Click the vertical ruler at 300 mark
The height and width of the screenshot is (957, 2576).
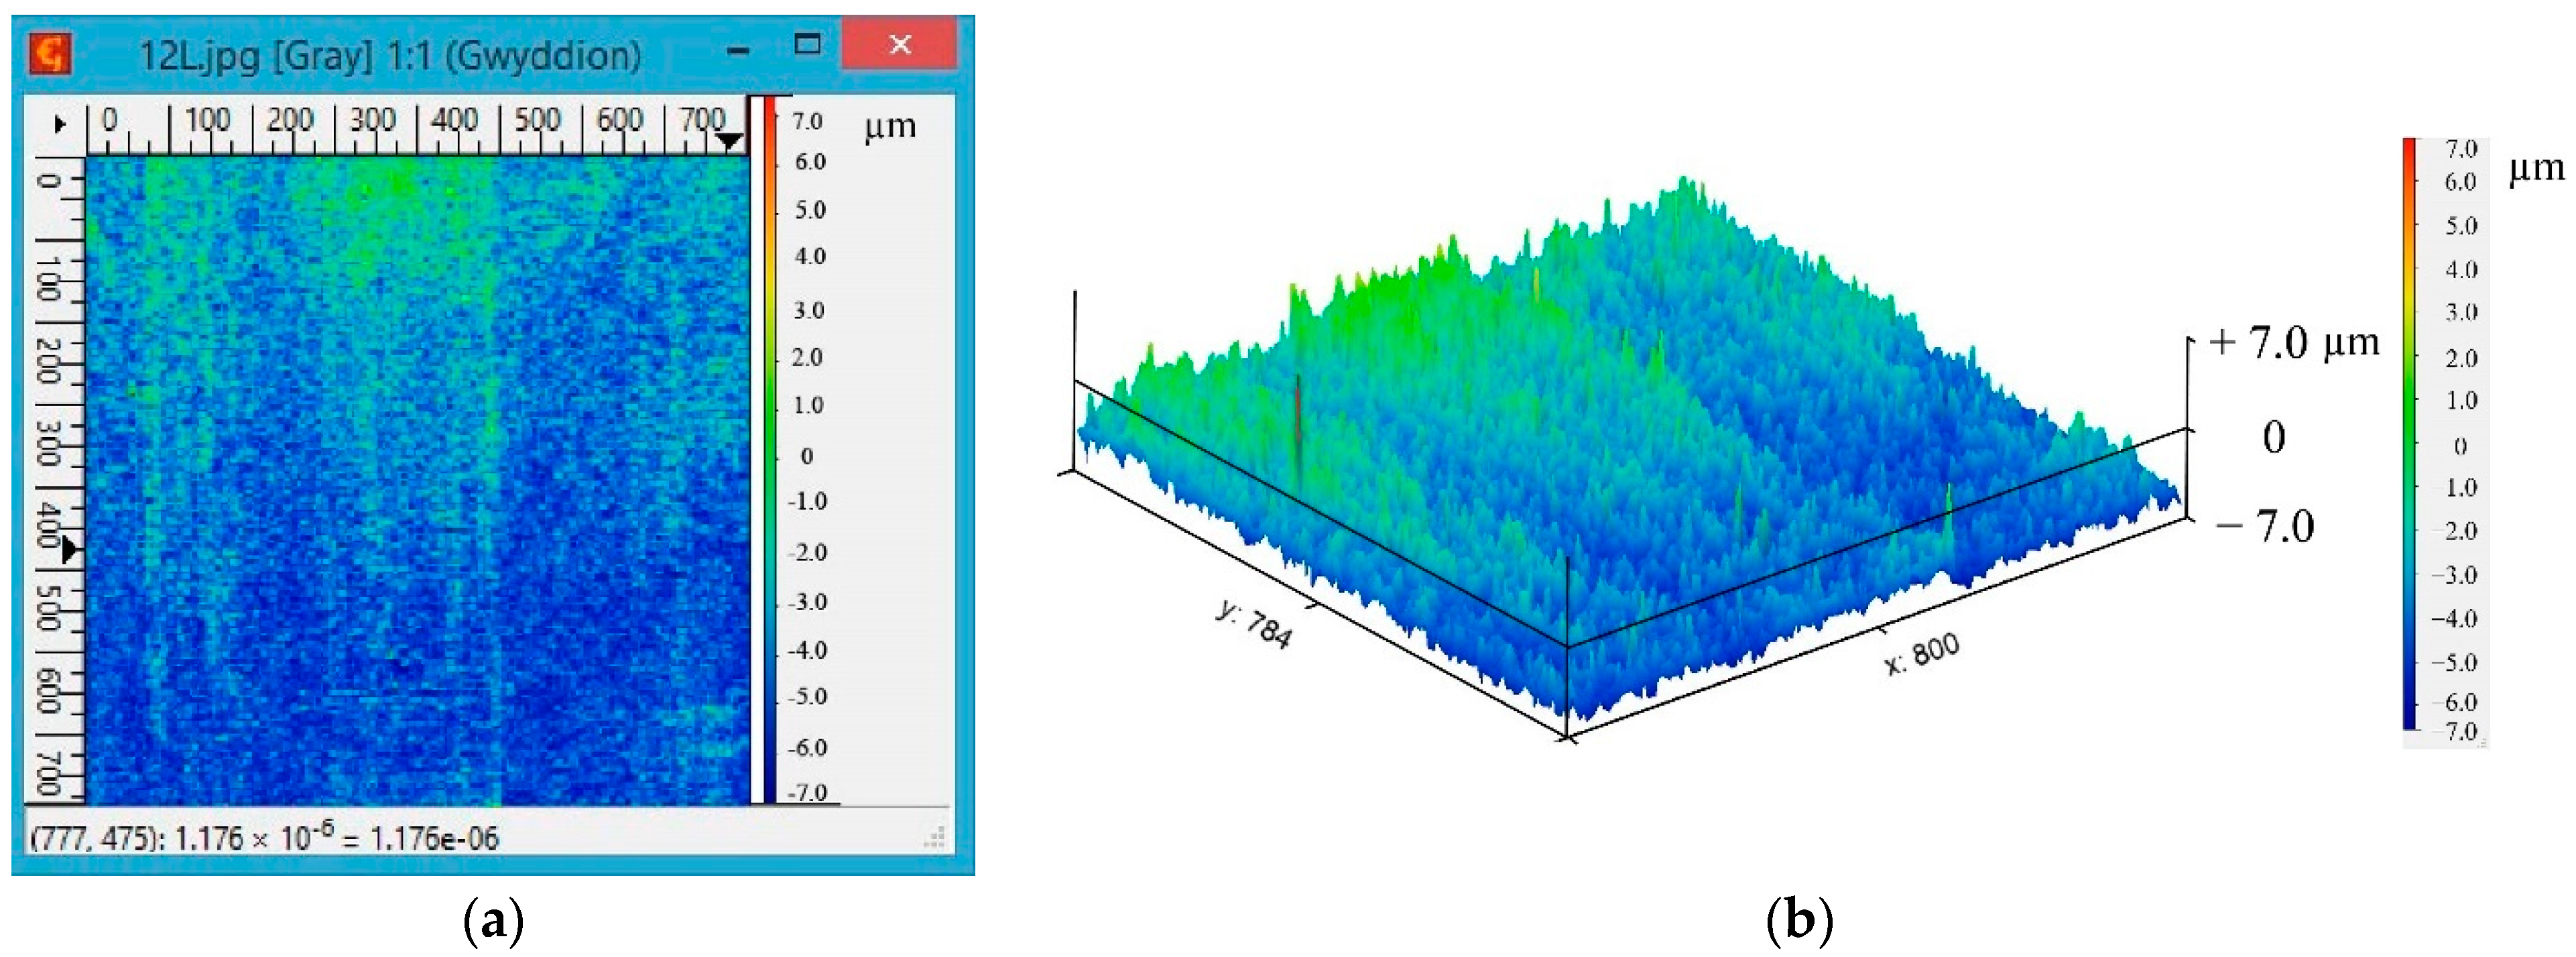(50, 443)
